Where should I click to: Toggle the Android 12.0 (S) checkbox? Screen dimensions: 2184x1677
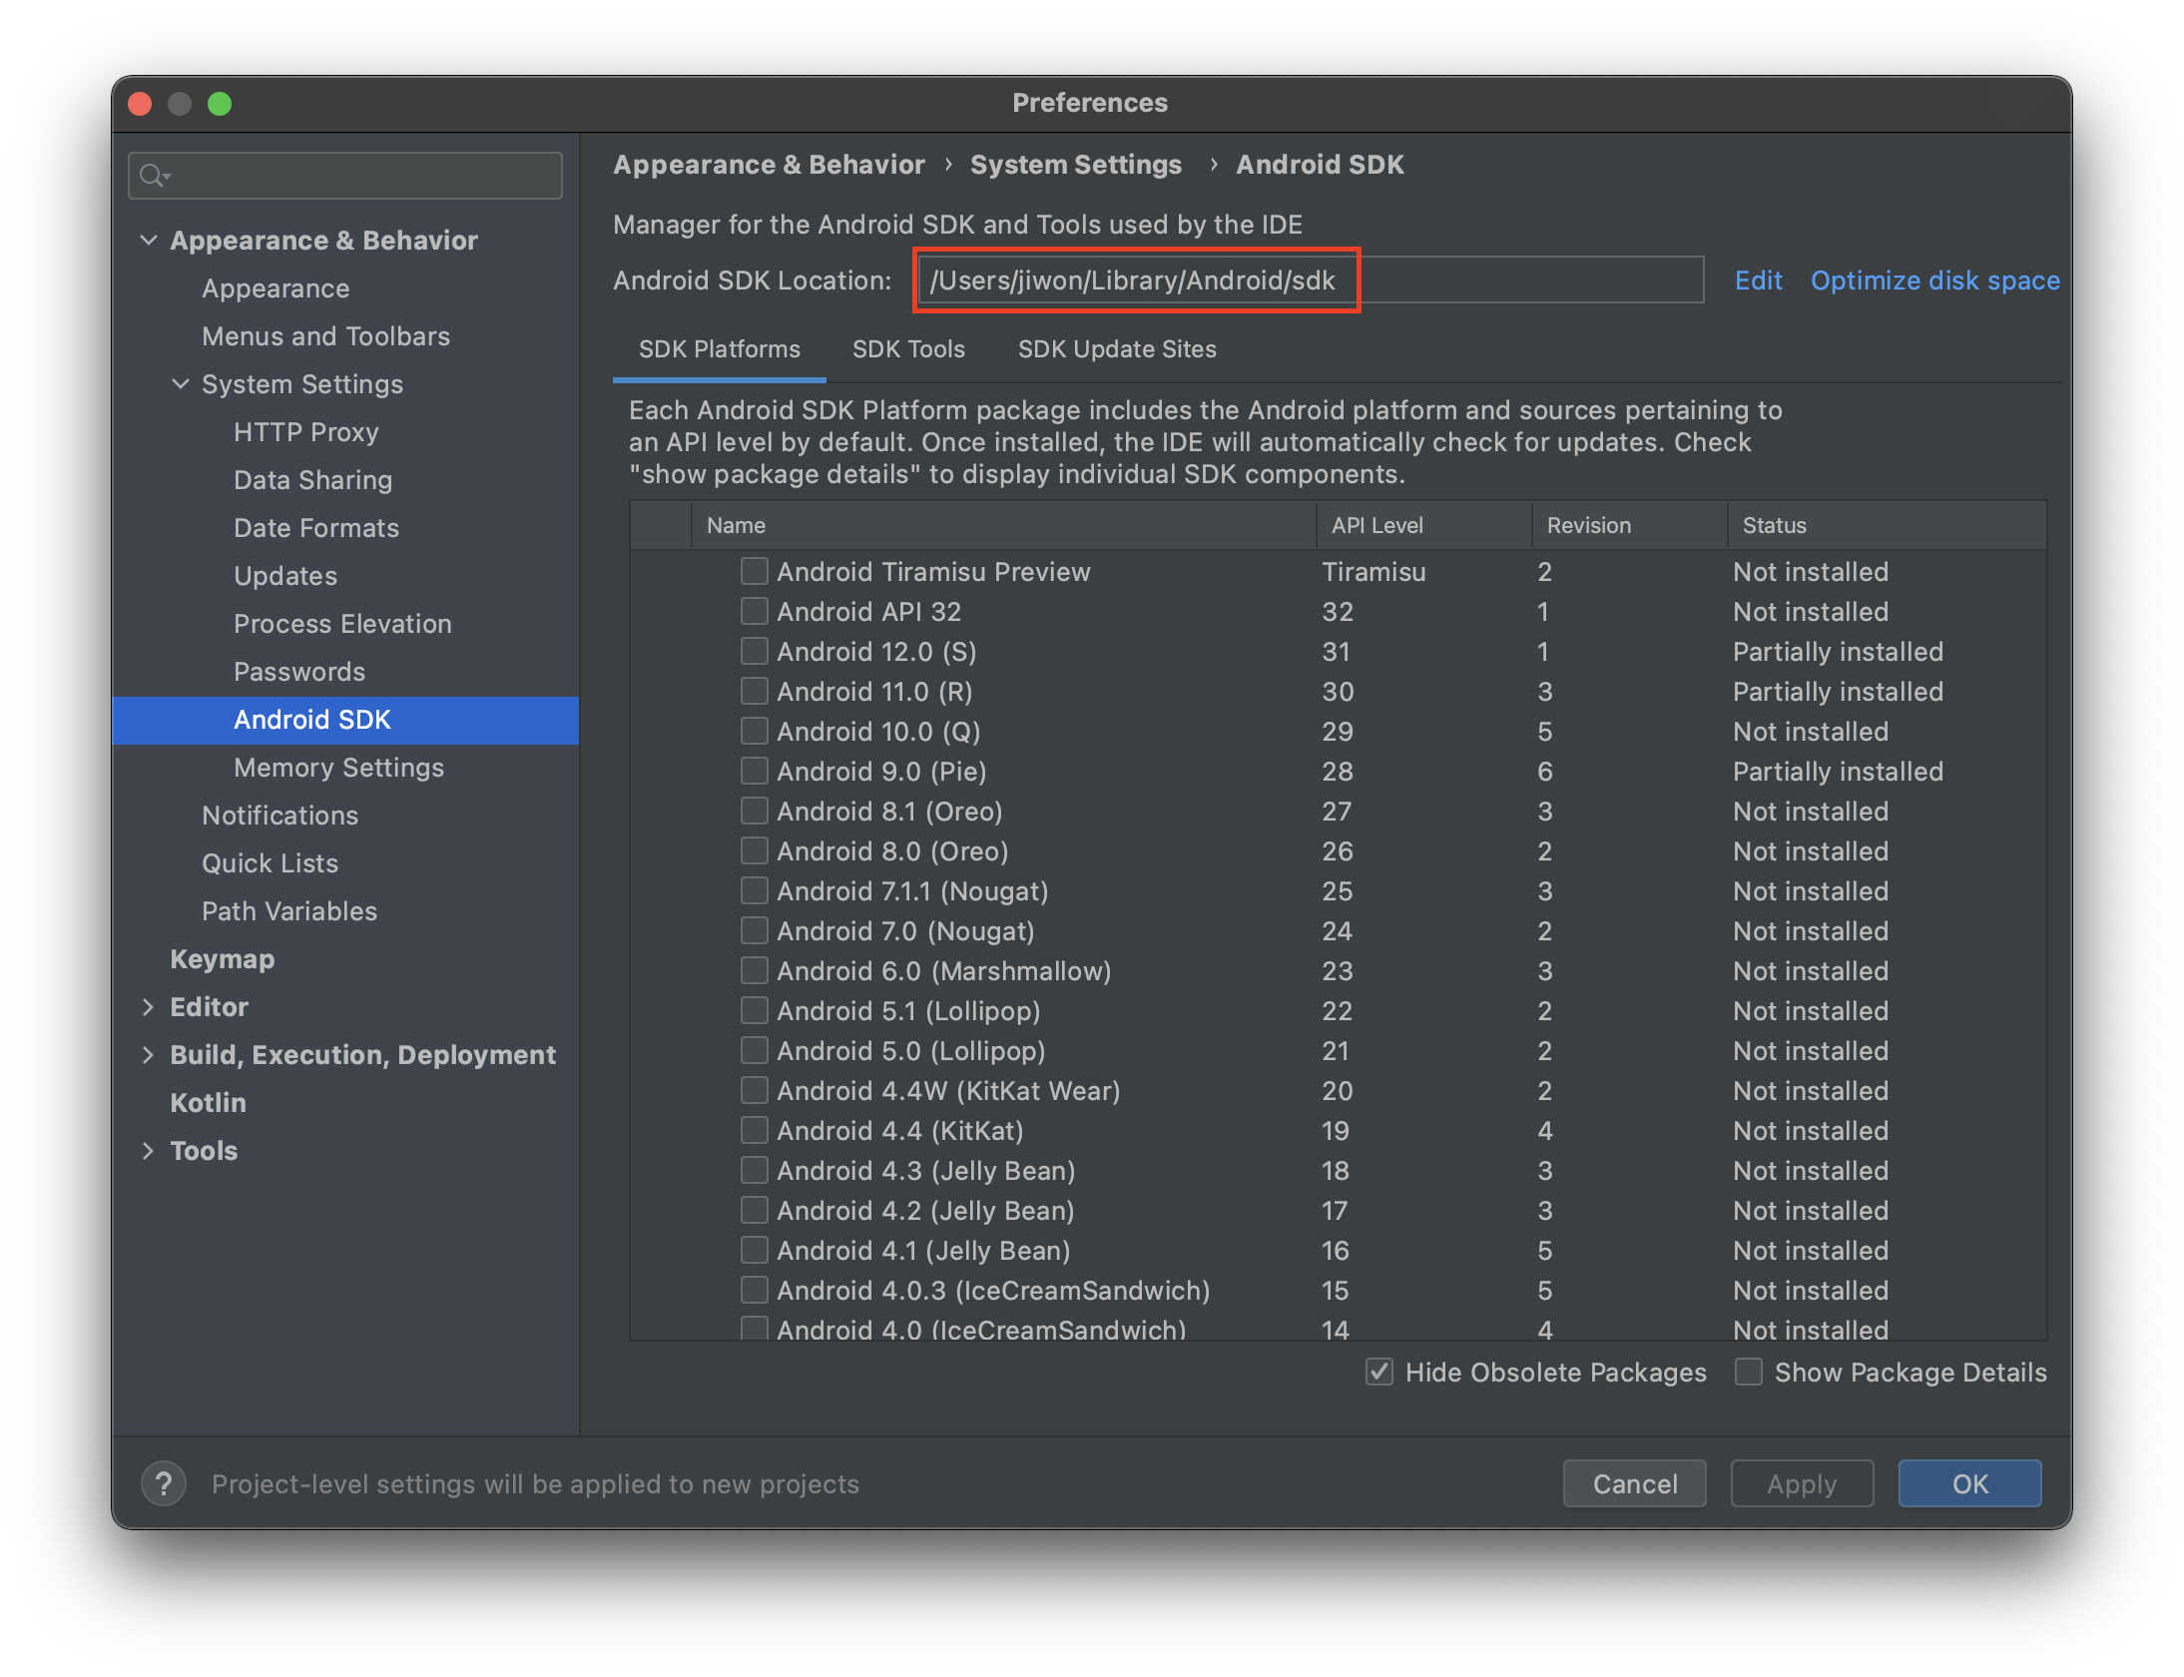755,651
